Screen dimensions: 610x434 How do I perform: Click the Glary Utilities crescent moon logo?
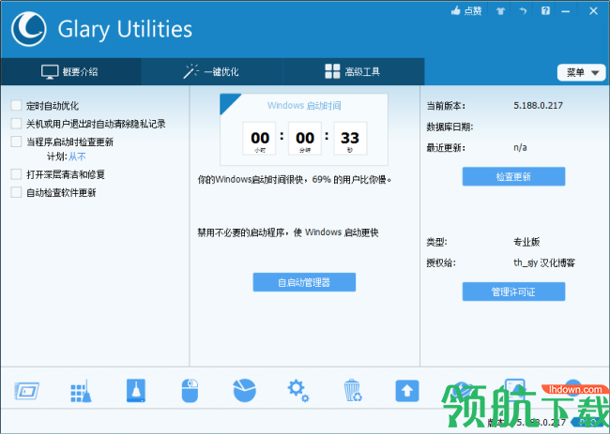[x=29, y=29]
